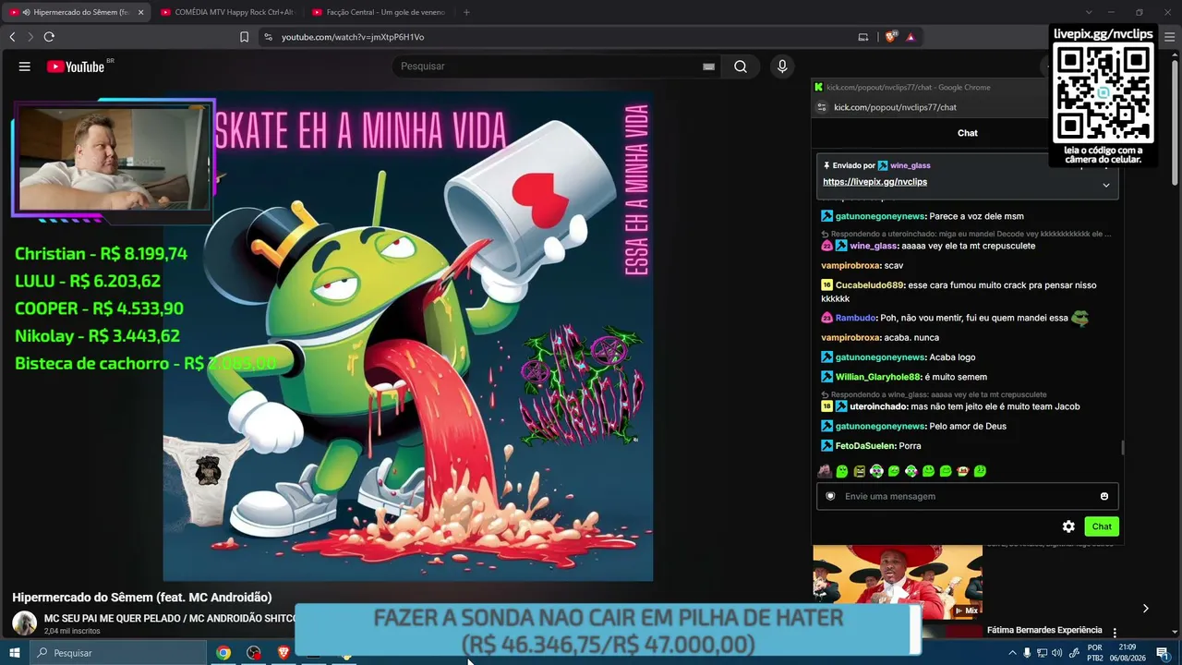Open the taskbar clock showing 21:09
The height and width of the screenshot is (665, 1182).
(x=1128, y=653)
